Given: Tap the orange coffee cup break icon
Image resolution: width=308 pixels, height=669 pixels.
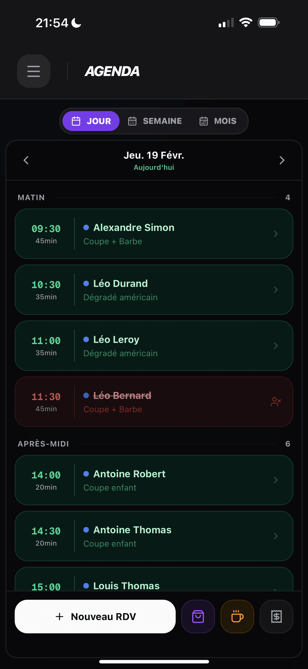Looking at the screenshot, I should [237, 616].
